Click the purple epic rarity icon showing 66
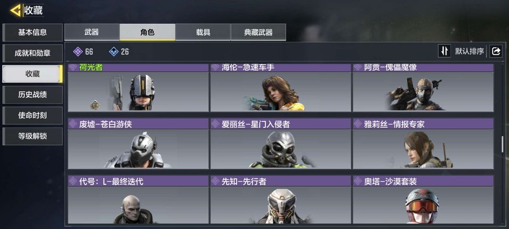 coord(78,51)
